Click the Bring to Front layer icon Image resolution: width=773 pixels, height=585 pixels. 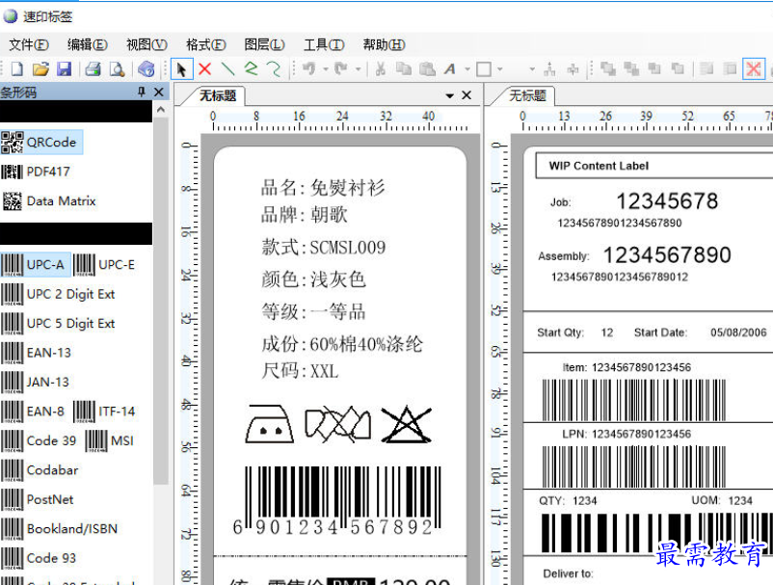point(608,69)
